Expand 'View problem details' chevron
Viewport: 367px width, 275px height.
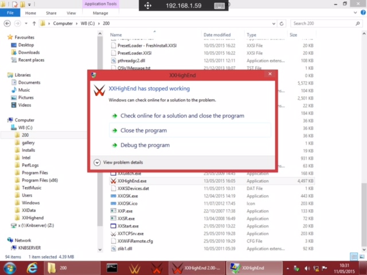[97, 162]
